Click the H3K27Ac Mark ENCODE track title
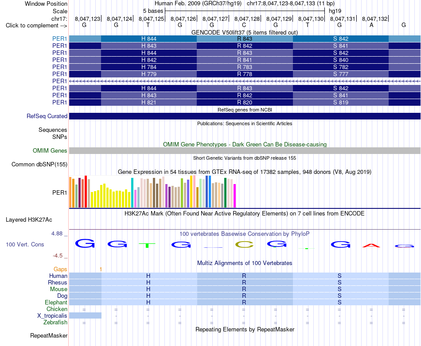The width and height of the screenshot is (421, 346). pyautogui.click(x=244, y=214)
